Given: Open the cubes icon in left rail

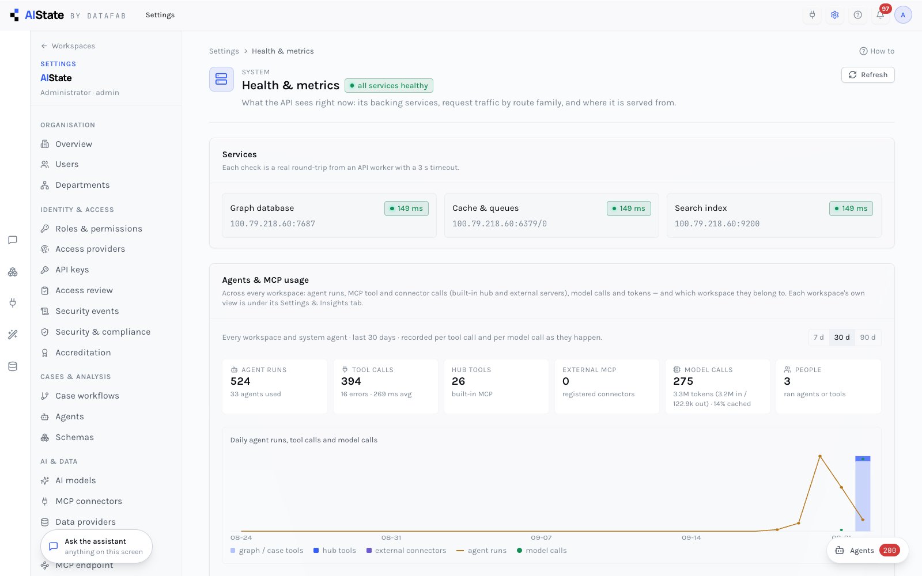Looking at the screenshot, I should point(13,272).
